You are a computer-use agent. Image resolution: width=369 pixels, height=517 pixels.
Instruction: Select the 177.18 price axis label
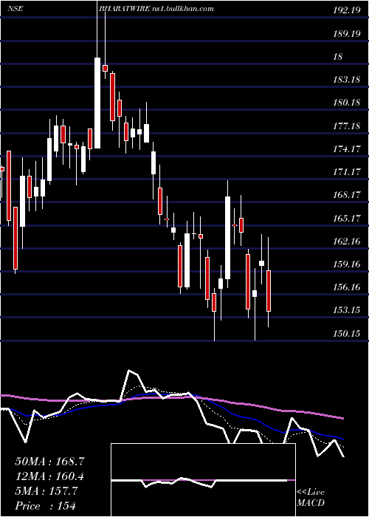(346, 126)
